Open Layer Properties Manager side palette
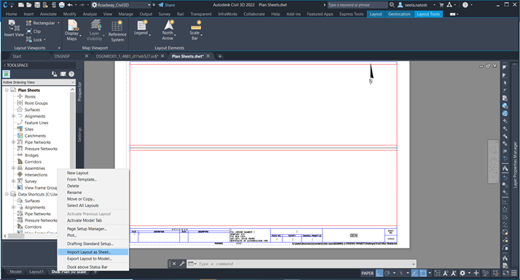 pyautogui.click(x=515, y=165)
